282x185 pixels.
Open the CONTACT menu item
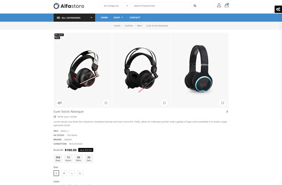coord(135,18)
